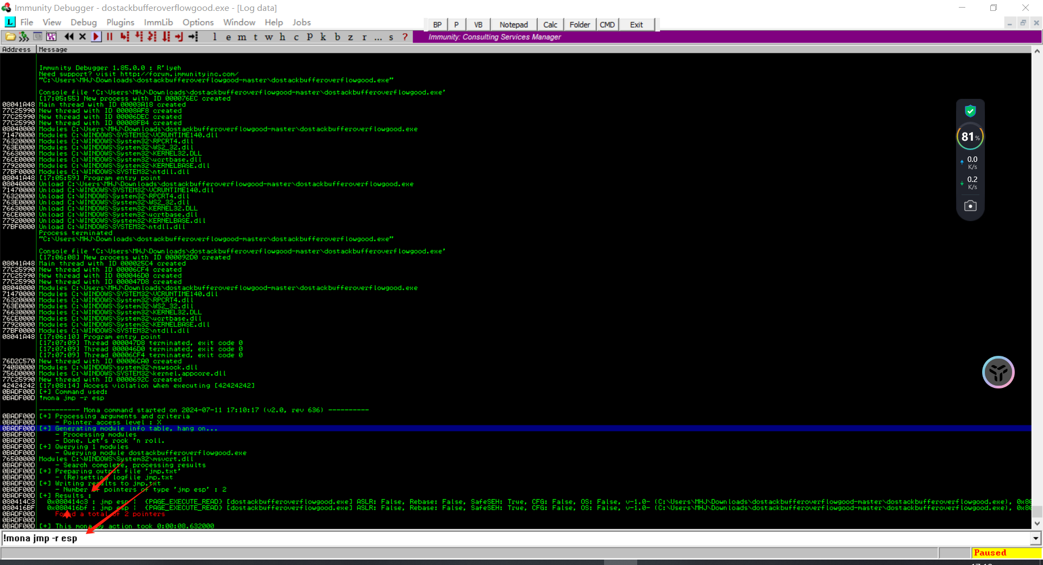Viewport: 1043px width, 565px height.
Task: Click the Notepad button
Action: click(x=513, y=24)
